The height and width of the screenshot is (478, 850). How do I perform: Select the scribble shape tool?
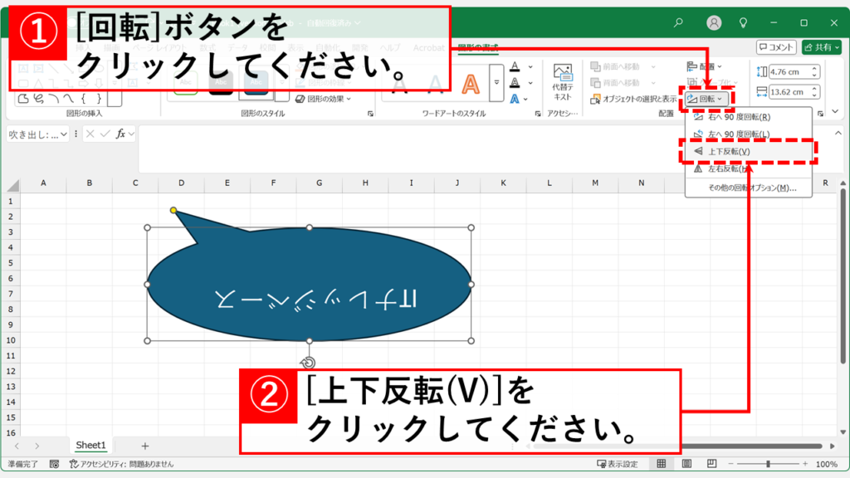point(38,99)
